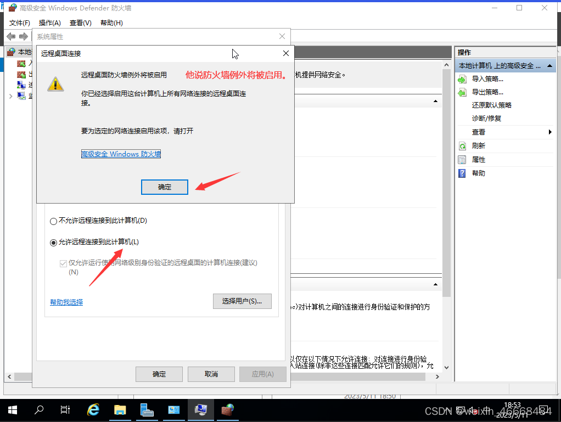
Task: Click the back arrow toolbar icon
Action: [x=11, y=36]
